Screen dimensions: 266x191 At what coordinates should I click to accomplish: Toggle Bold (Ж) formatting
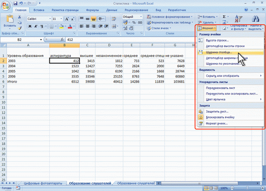click(x=30, y=27)
